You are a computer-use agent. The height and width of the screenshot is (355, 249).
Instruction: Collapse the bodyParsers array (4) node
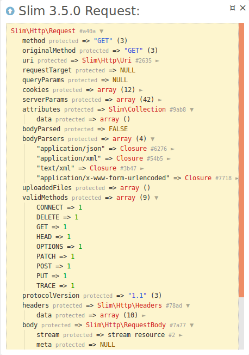click(x=153, y=139)
